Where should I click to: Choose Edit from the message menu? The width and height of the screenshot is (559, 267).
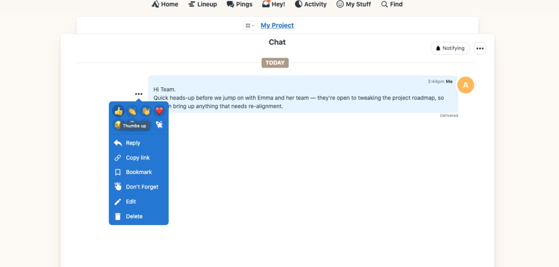tap(139, 202)
